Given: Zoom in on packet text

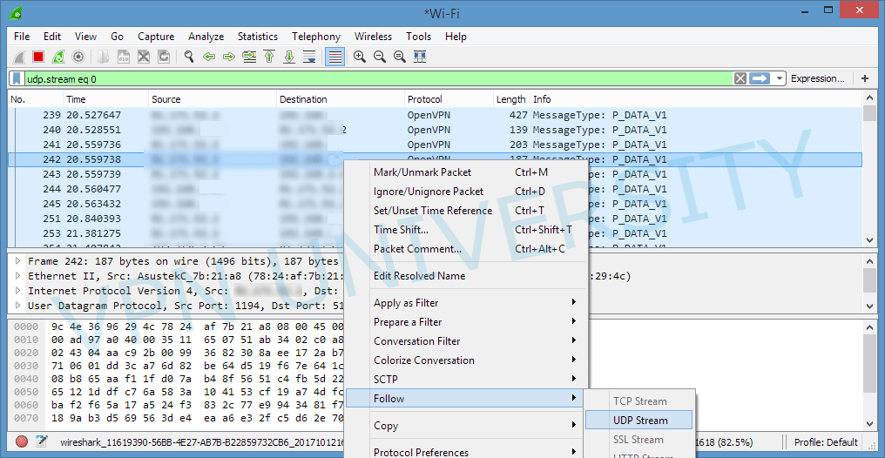Looking at the screenshot, I should pos(359,57).
